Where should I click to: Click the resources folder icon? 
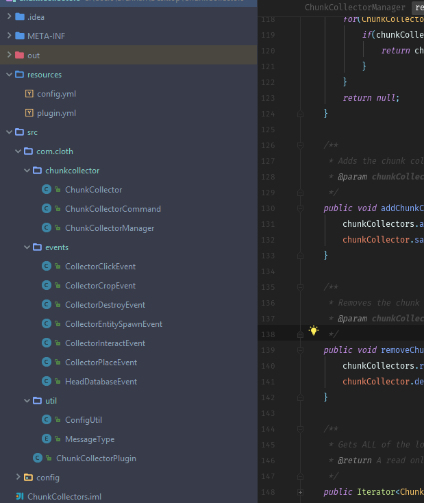click(x=20, y=75)
